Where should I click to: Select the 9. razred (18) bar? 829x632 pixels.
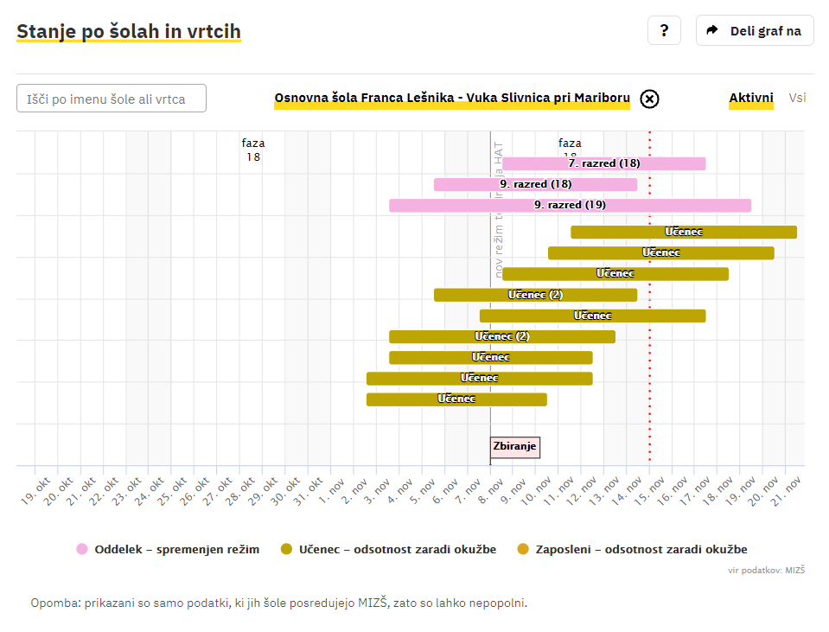pyautogui.click(x=535, y=184)
